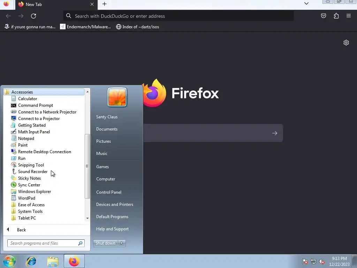Viewport: 357px width, 268px height.
Task: Open Remote Desktop Connection
Action: 44,151
